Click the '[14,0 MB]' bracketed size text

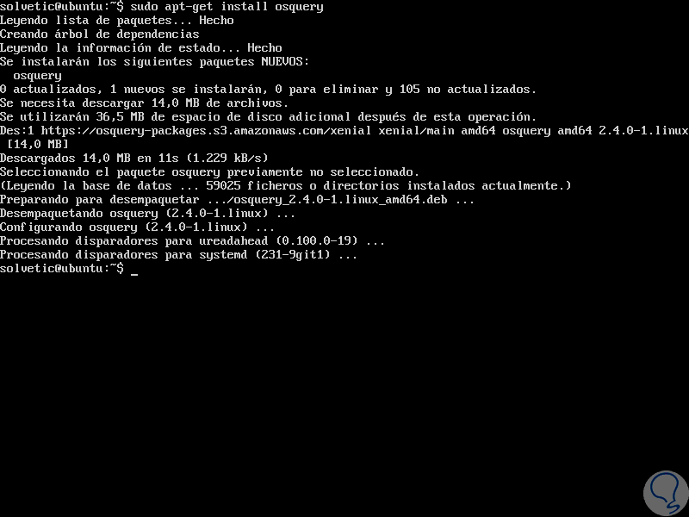[38, 144]
